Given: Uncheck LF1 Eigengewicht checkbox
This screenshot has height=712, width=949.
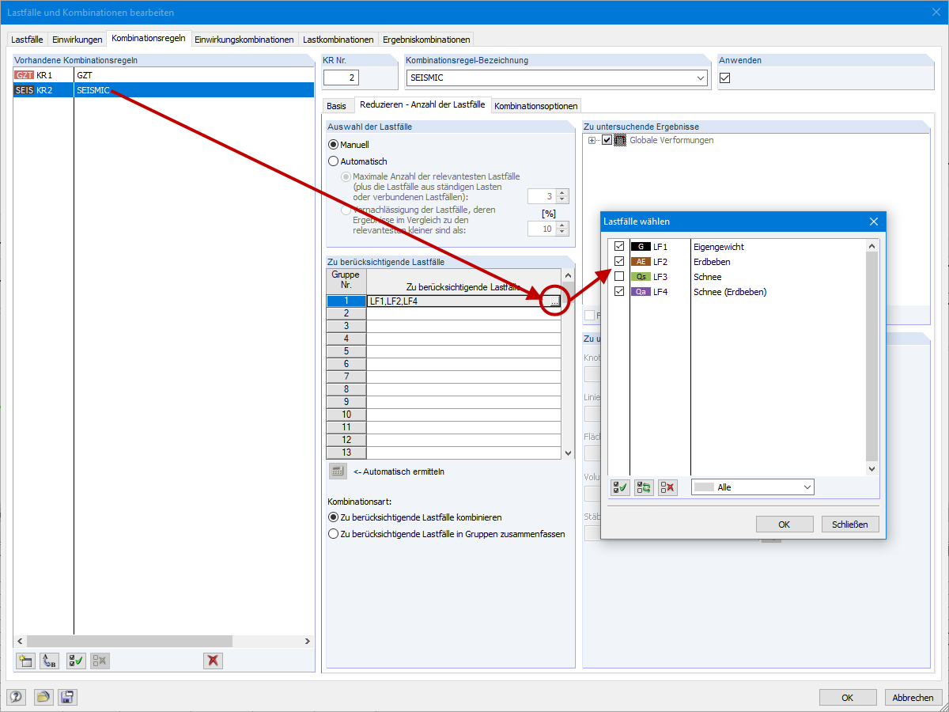Looking at the screenshot, I should tap(619, 247).
